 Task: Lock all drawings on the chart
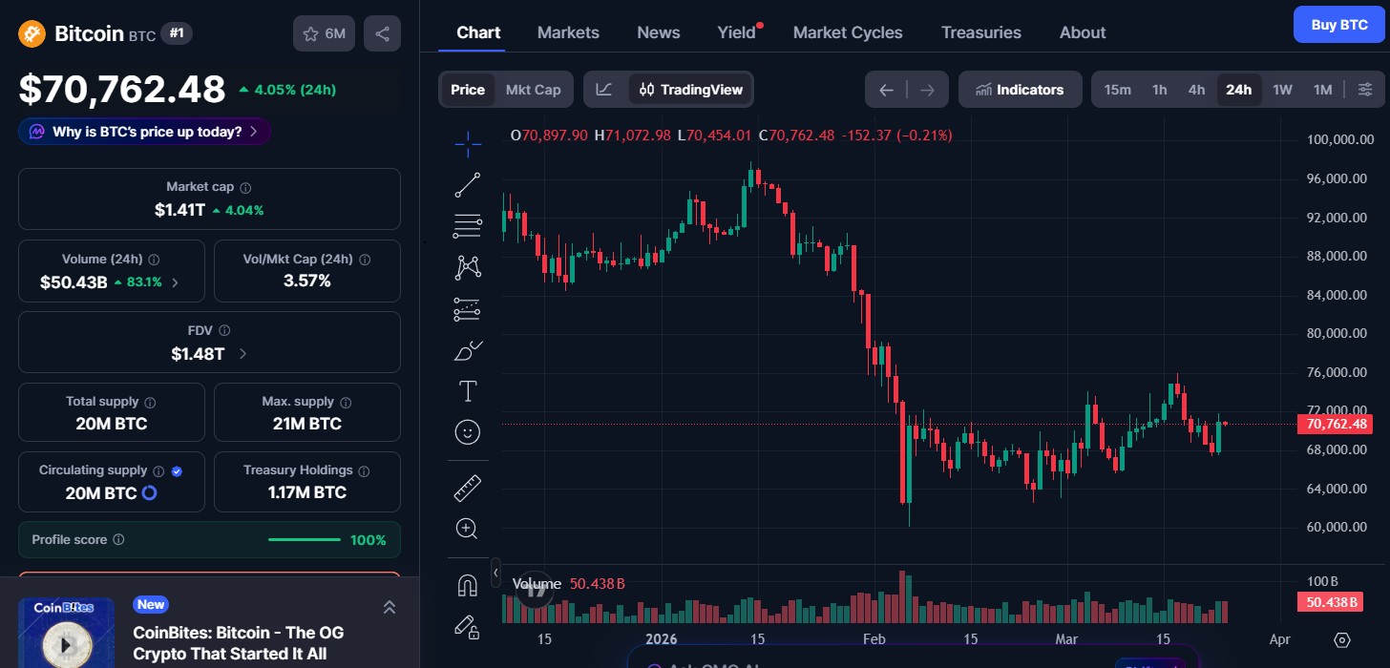(468, 627)
